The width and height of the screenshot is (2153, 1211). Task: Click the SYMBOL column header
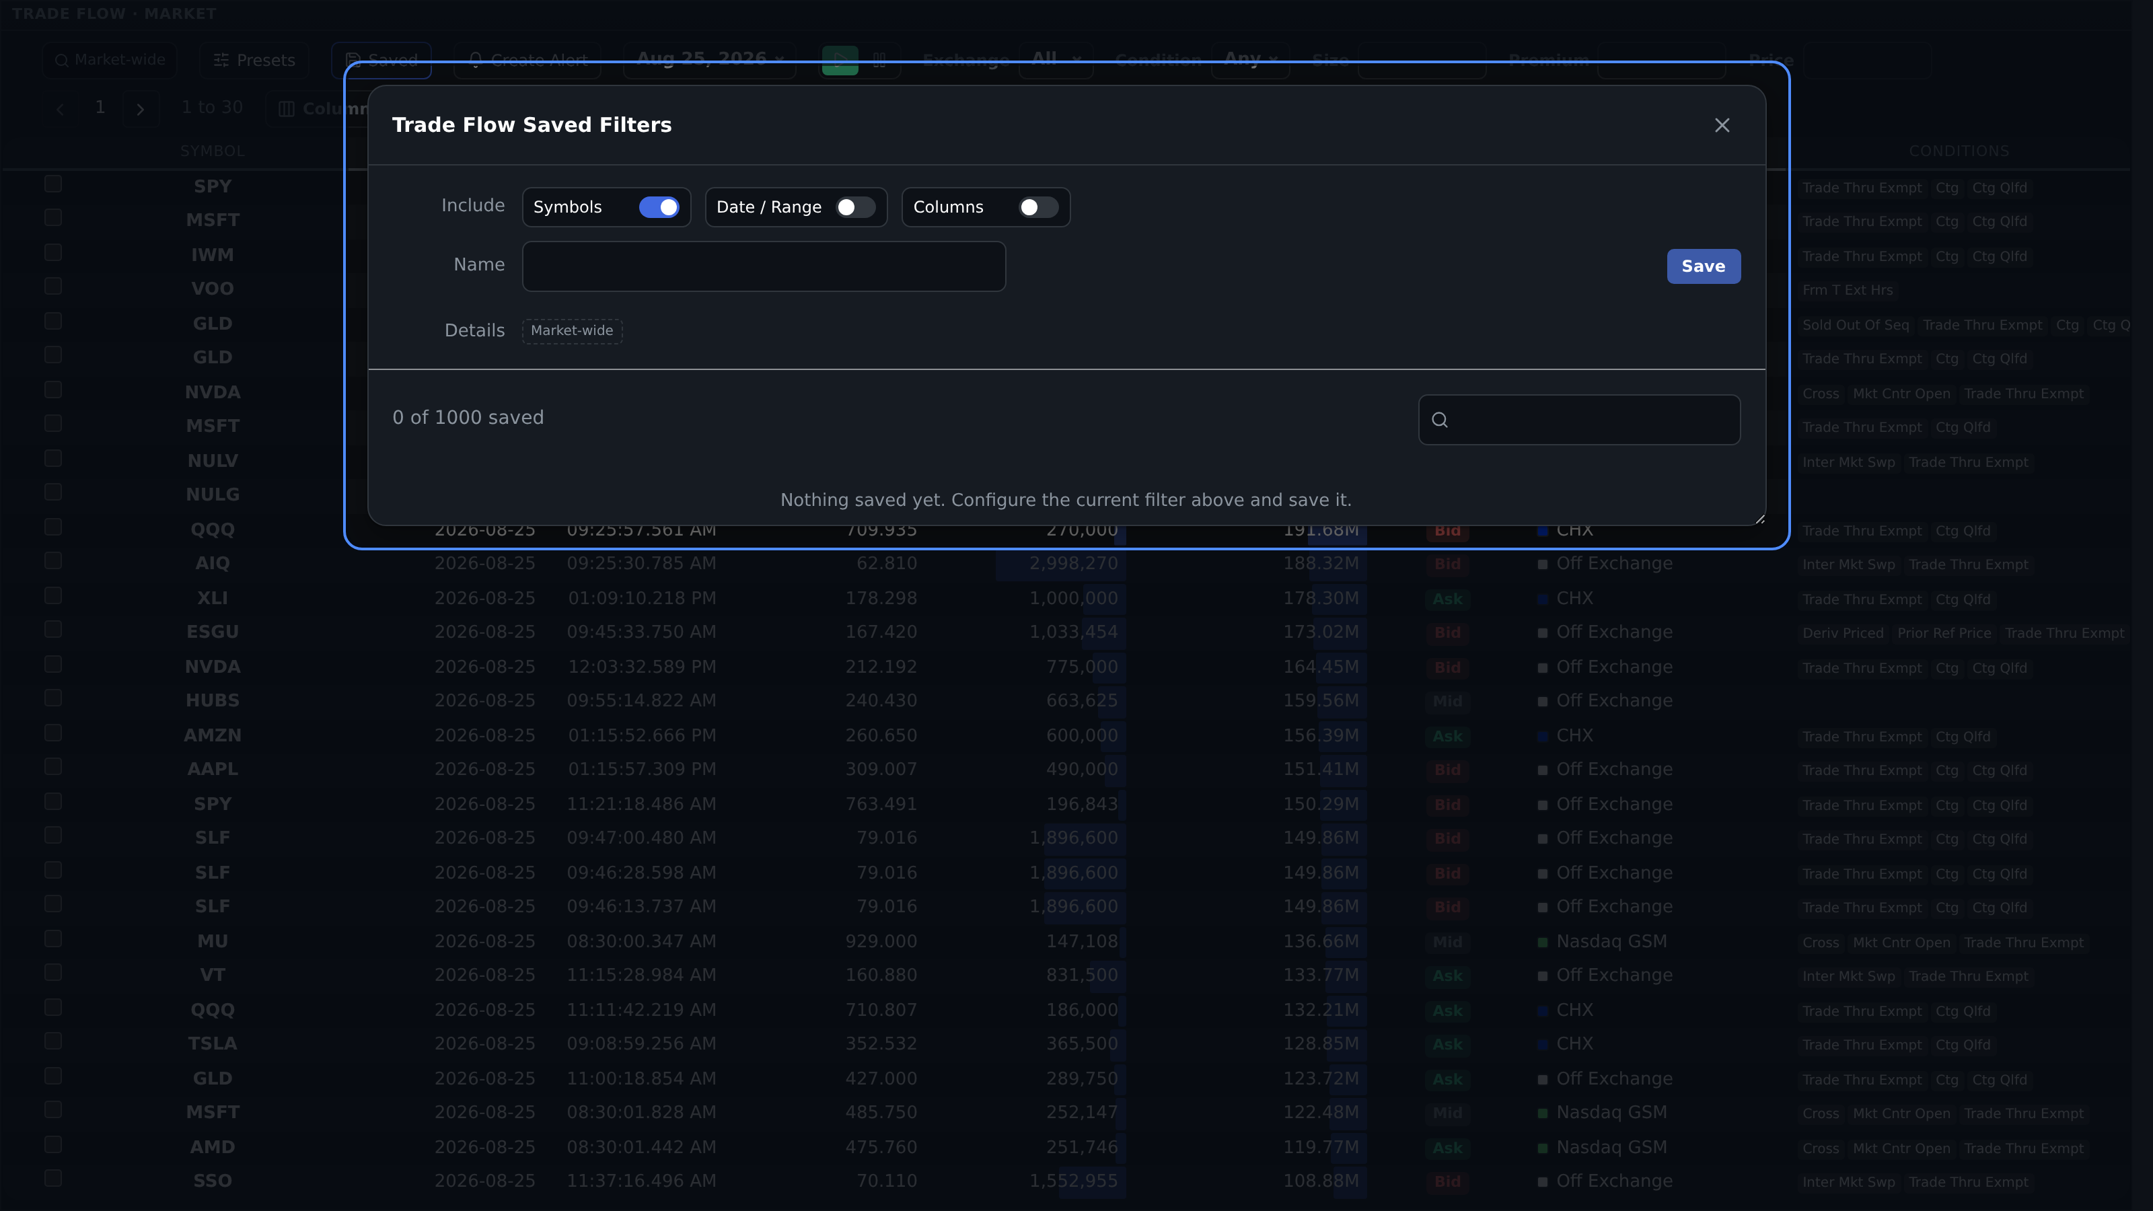coord(213,151)
